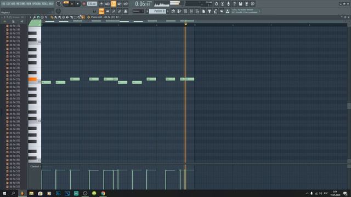351x197 pixels.
Task: Adjust the master volume knob
Action: [59, 4]
